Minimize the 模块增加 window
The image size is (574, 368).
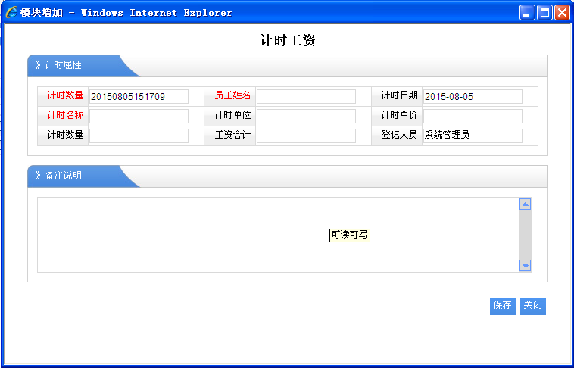pyautogui.click(x=527, y=13)
